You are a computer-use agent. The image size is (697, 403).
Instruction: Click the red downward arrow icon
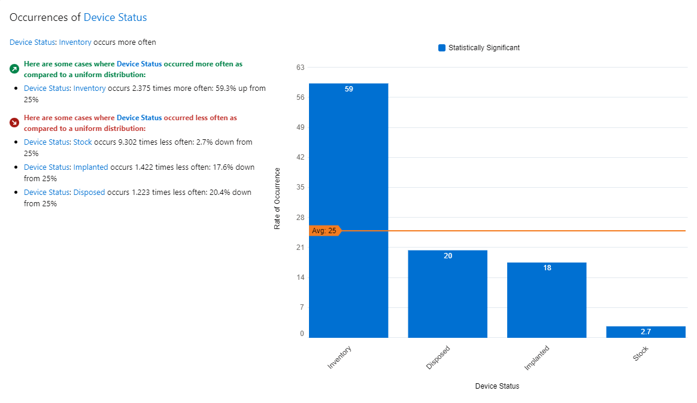click(14, 123)
